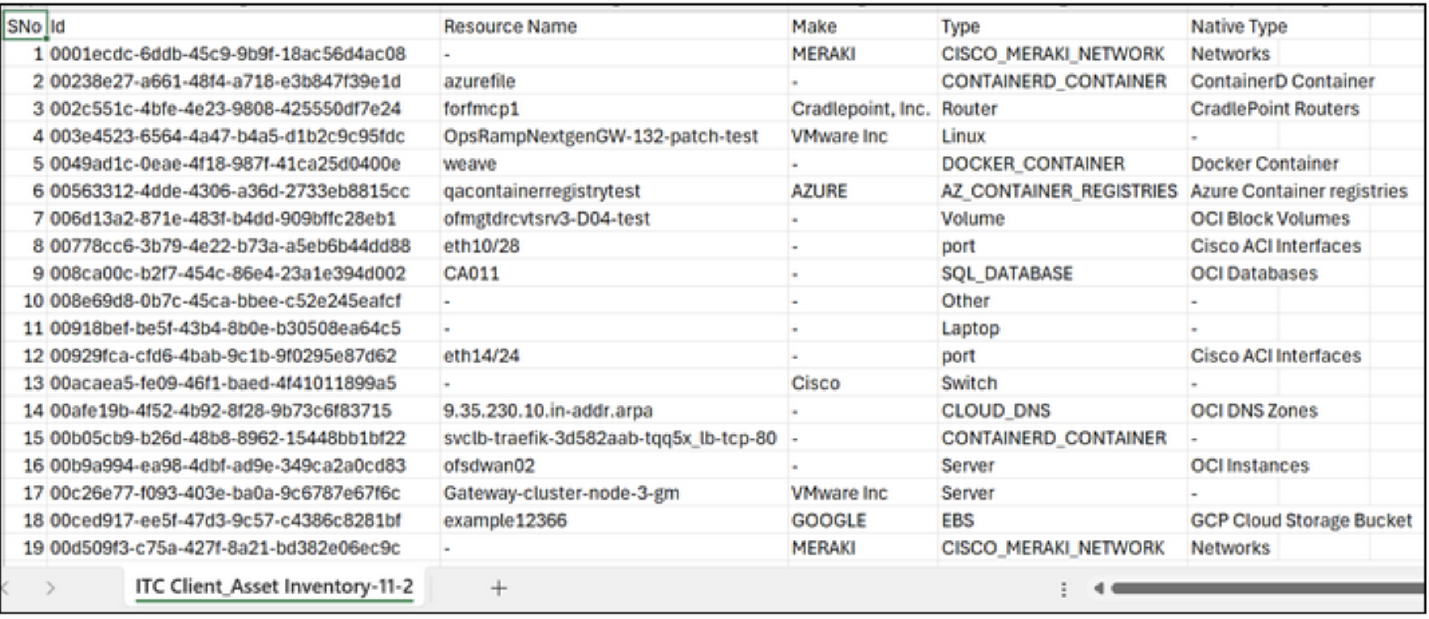The width and height of the screenshot is (1429, 619).
Task: Open the ITC Client_Asset Inventory sheet tab
Action: (x=274, y=587)
